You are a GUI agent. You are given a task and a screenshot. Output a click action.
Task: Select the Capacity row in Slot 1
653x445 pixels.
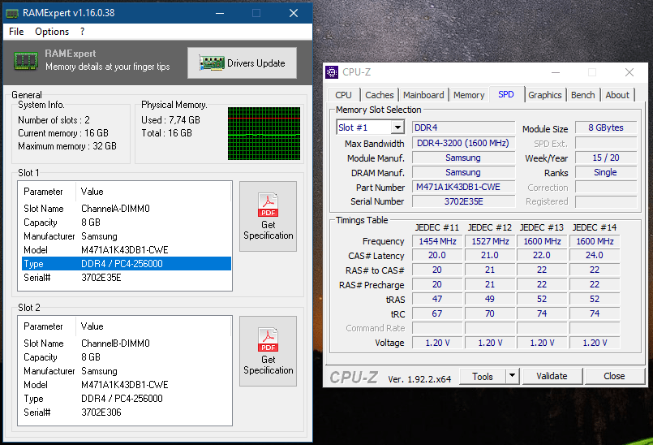(x=127, y=222)
